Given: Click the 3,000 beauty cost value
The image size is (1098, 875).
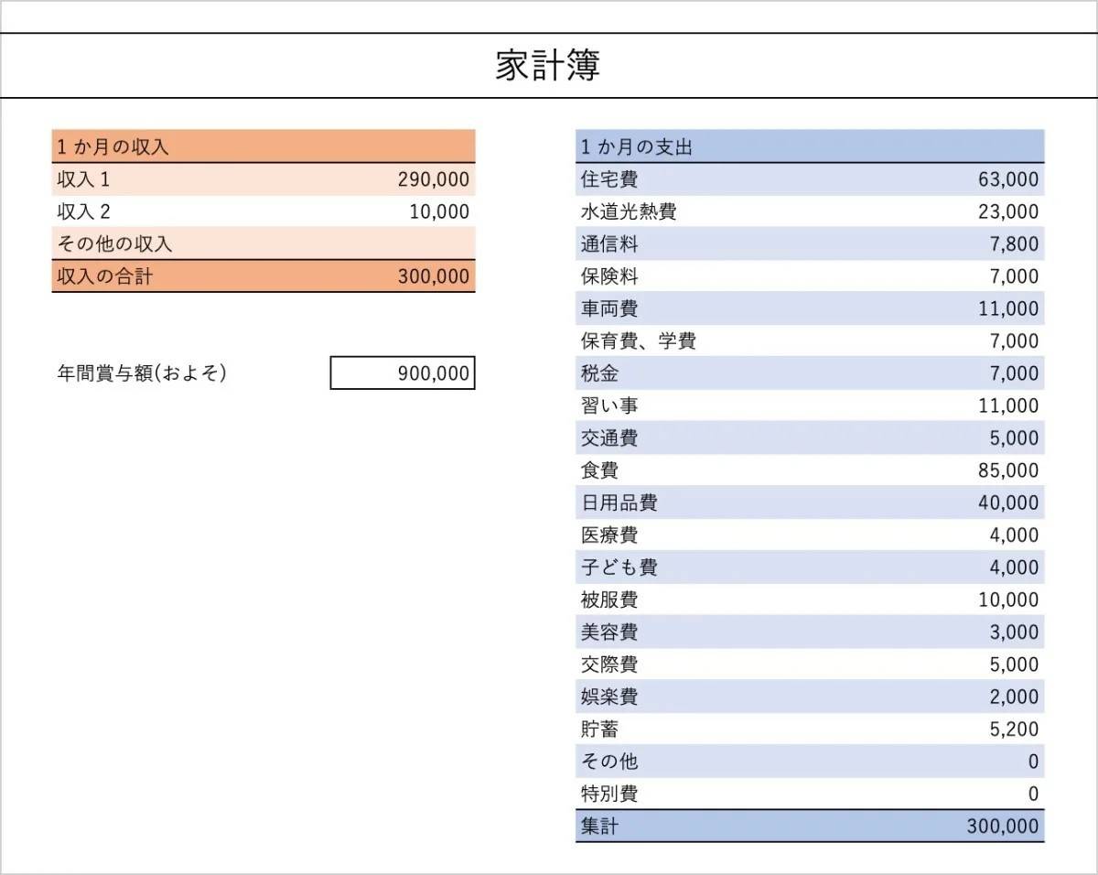Looking at the screenshot, I should 1014,632.
